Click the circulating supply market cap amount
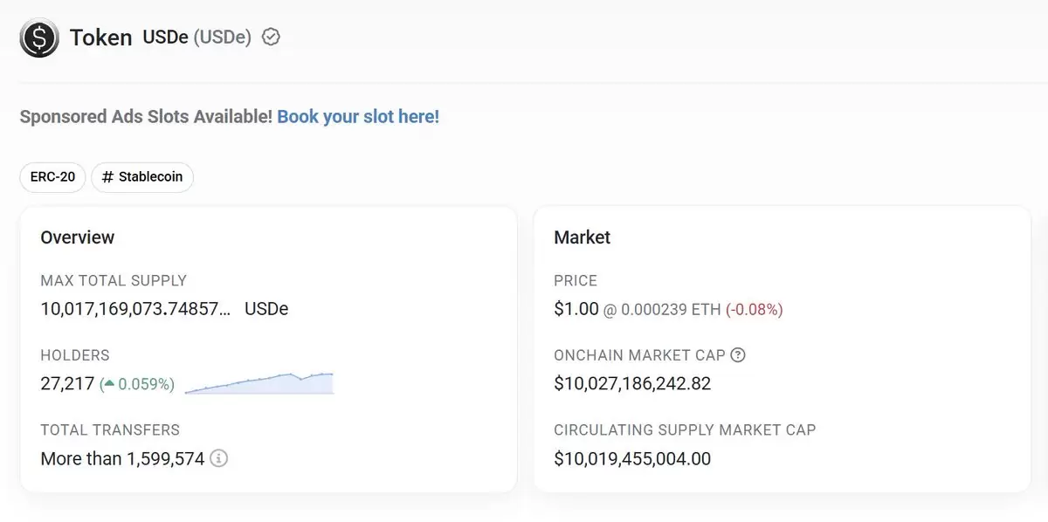1048x522 pixels. click(x=632, y=458)
